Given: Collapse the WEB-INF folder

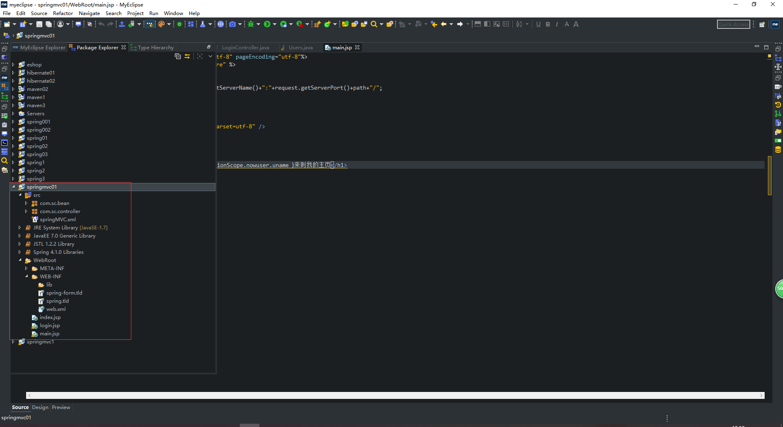Looking at the screenshot, I should [27, 276].
